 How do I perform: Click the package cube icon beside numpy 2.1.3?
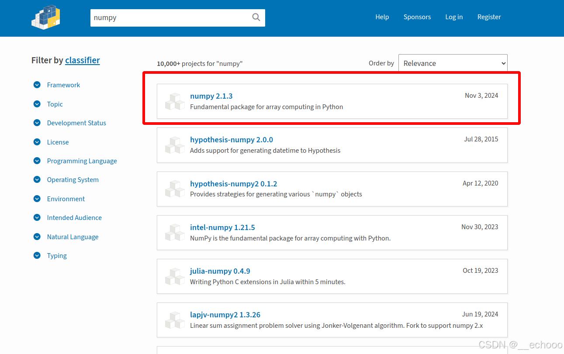175,101
